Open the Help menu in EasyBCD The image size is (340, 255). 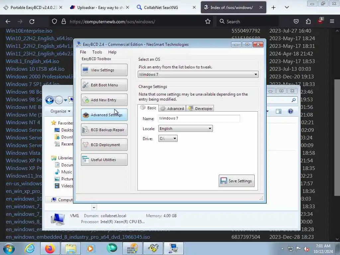(x=112, y=52)
